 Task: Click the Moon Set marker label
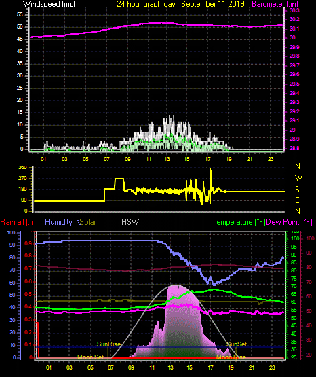(90, 357)
